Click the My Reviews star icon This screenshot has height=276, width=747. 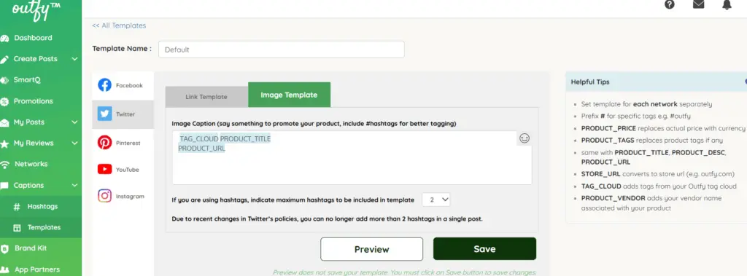click(4, 143)
